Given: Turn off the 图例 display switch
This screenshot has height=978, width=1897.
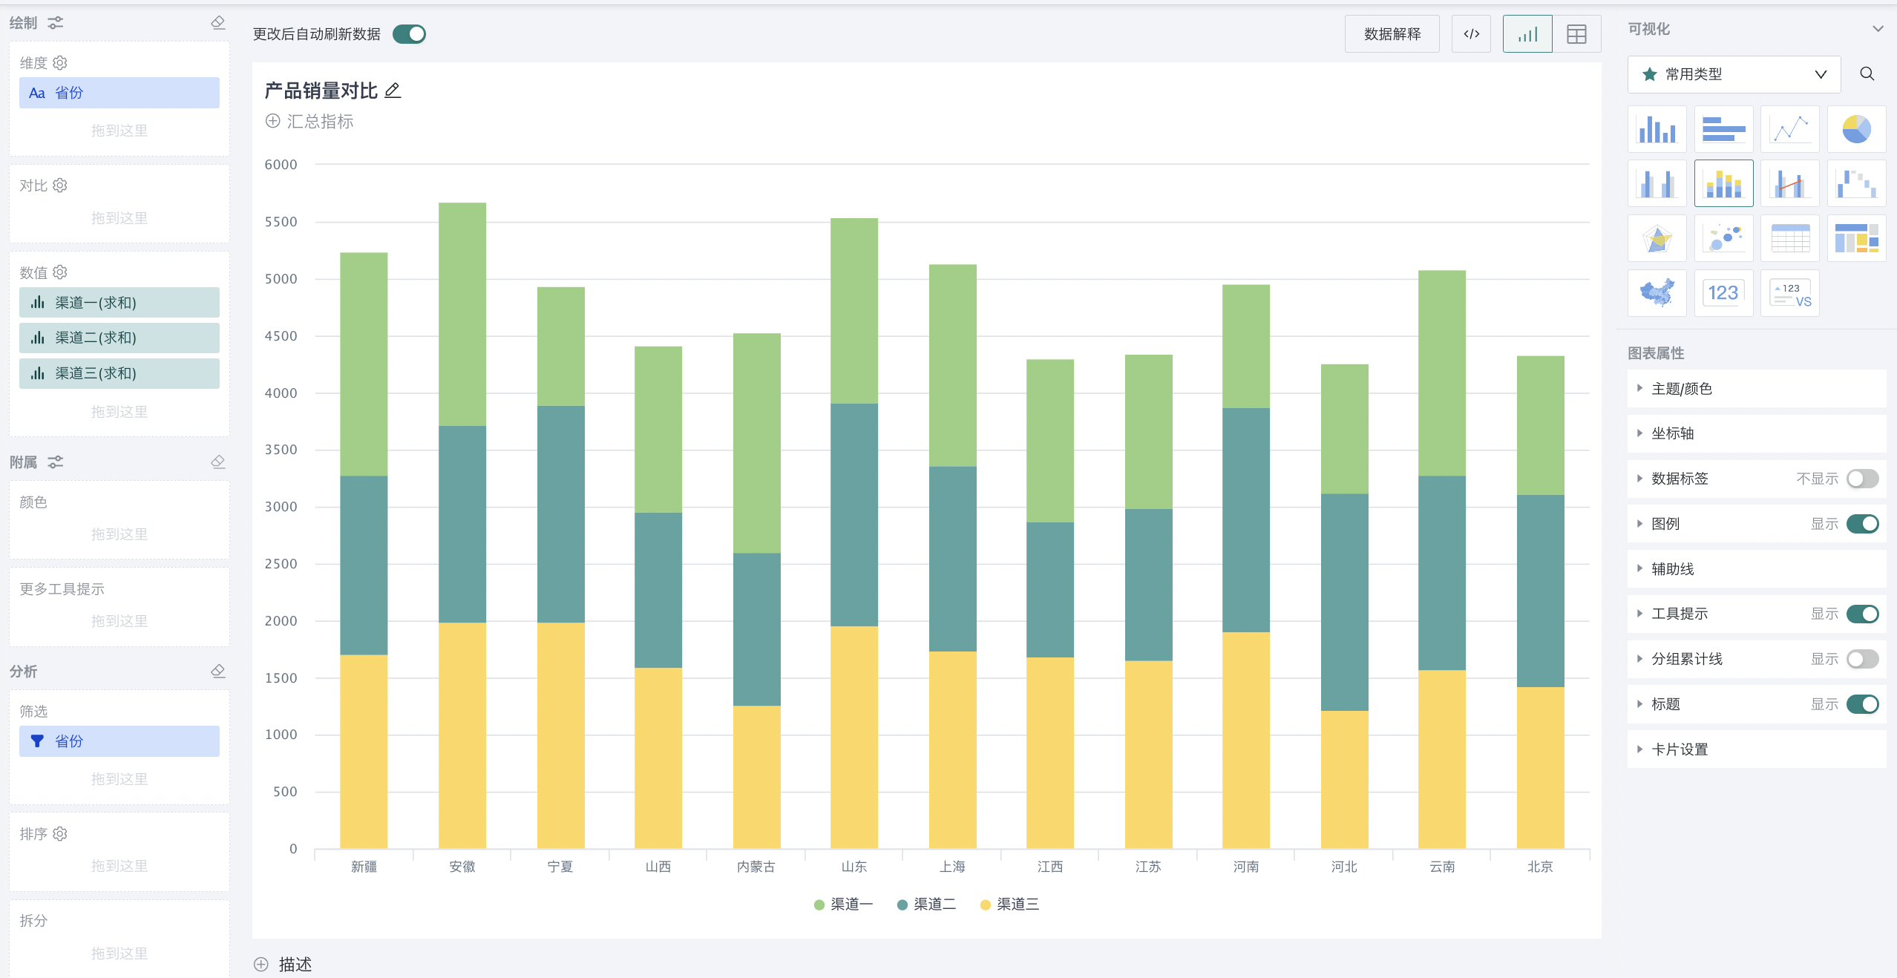Looking at the screenshot, I should coord(1862,524).
